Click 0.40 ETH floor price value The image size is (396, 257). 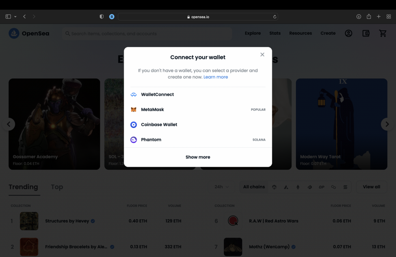[138, 221]
